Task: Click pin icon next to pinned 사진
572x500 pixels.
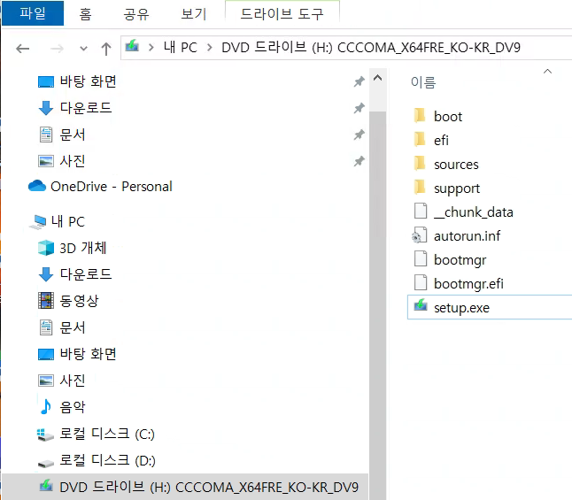Action: 359,161
